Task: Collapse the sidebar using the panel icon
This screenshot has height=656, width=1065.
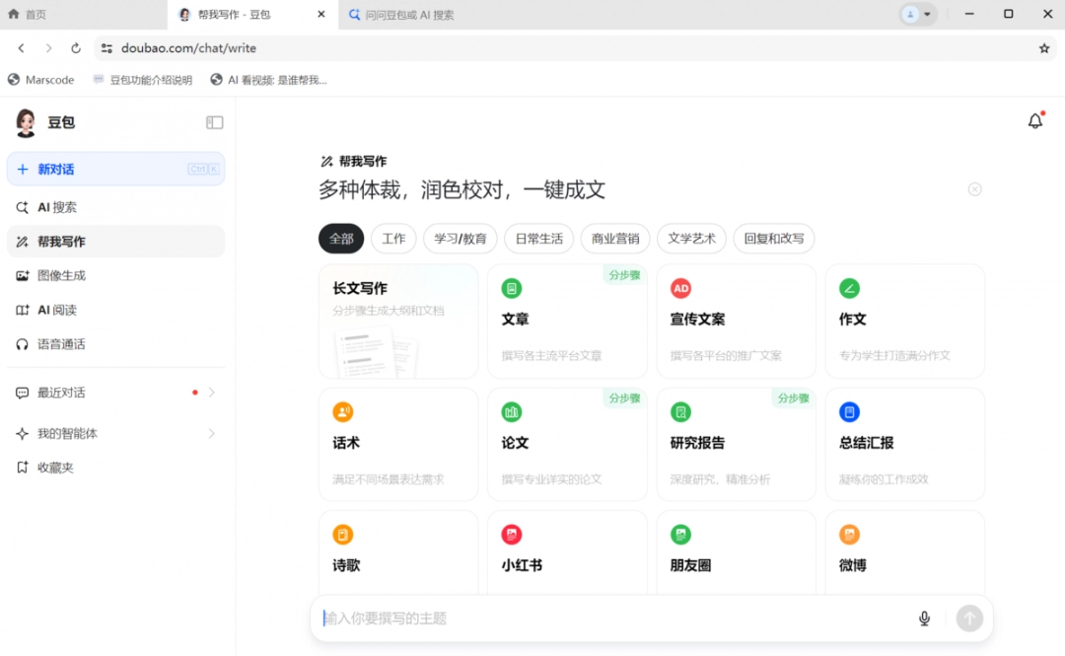Action: coord(214,122)
